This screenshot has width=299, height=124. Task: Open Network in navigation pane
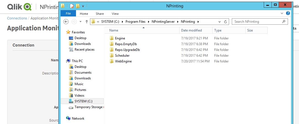[78, 119]
